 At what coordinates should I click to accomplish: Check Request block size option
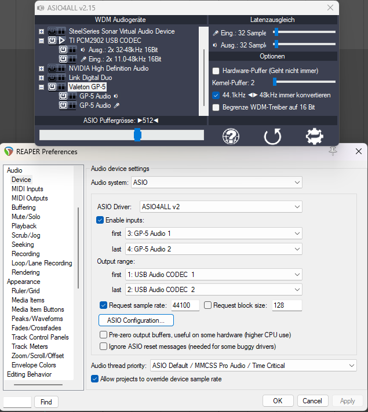[208, 305]
